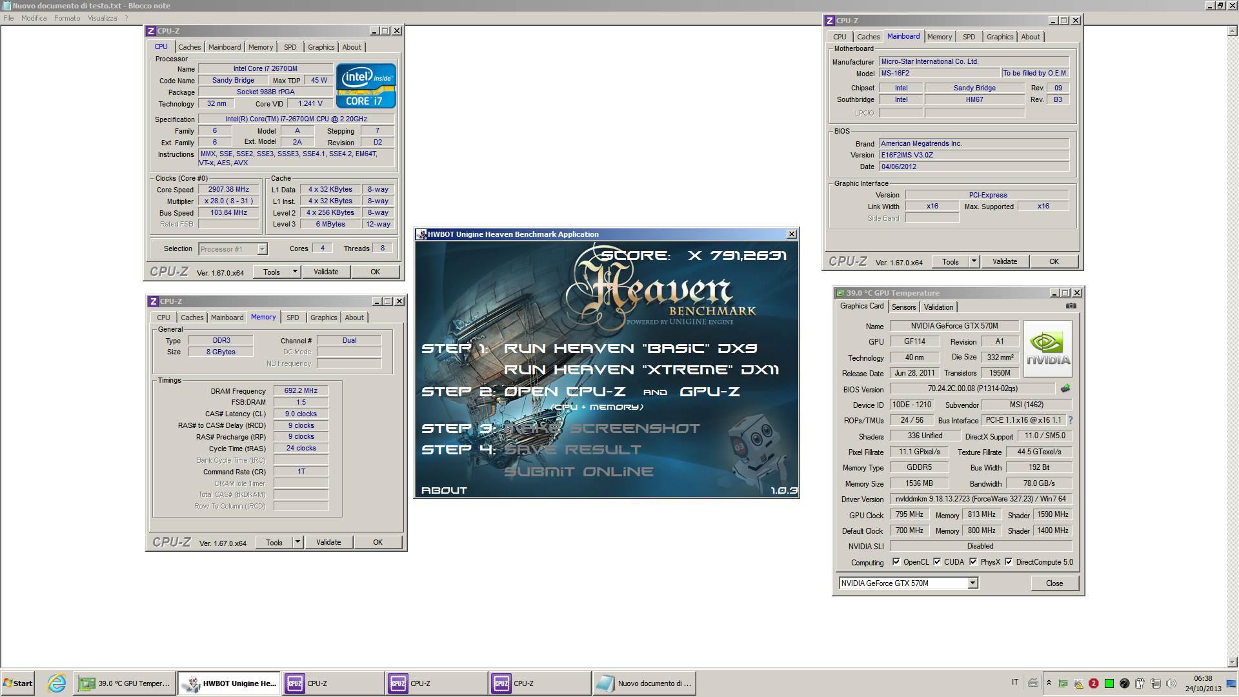Click Tools button in CPU-Z Mainboard window
Viewport: 1239px width, 697px height.
(x=950, y=261)
